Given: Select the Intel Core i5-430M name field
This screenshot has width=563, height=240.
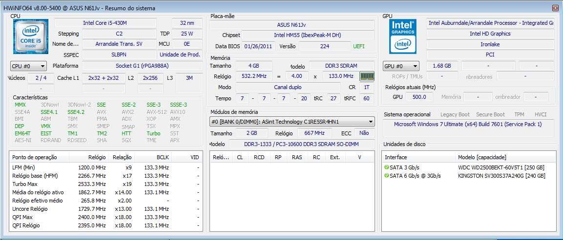Looking at the screenshot, I should [105, 23].
